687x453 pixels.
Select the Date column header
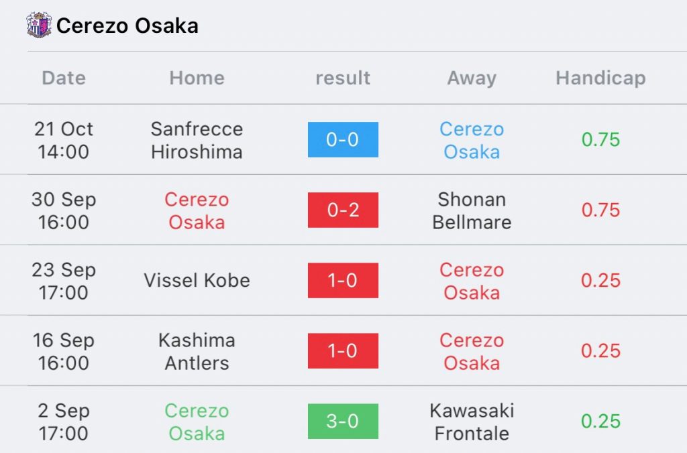tap(64, 78)
